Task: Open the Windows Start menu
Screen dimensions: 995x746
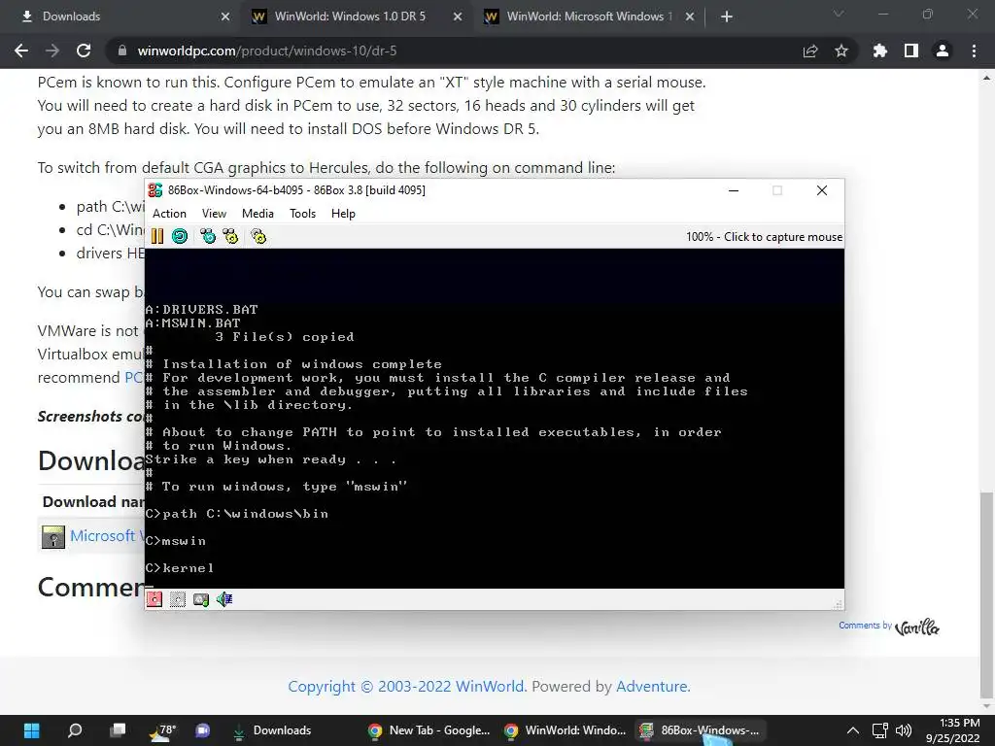Action: 32,730
